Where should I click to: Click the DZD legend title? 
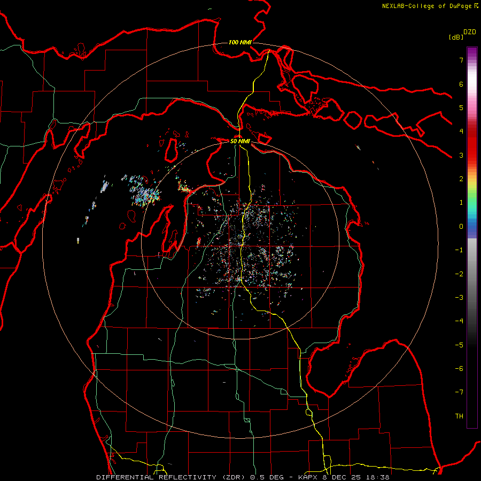(470, 32)
